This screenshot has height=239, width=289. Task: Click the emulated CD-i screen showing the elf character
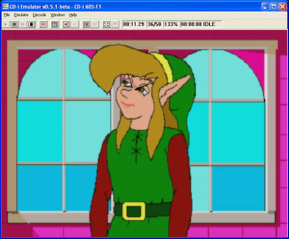(144, 134)
